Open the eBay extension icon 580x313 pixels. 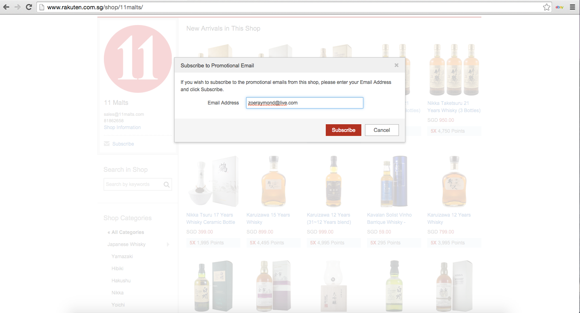pos(560,7)
